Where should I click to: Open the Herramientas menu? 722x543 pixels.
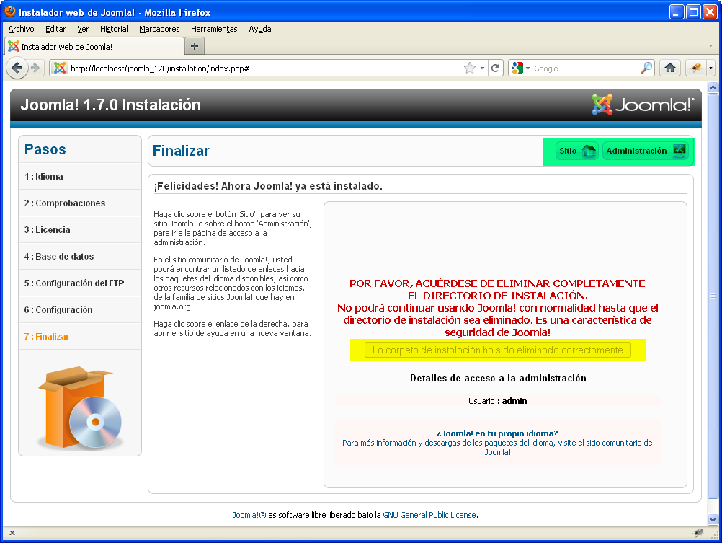point(214,29)
